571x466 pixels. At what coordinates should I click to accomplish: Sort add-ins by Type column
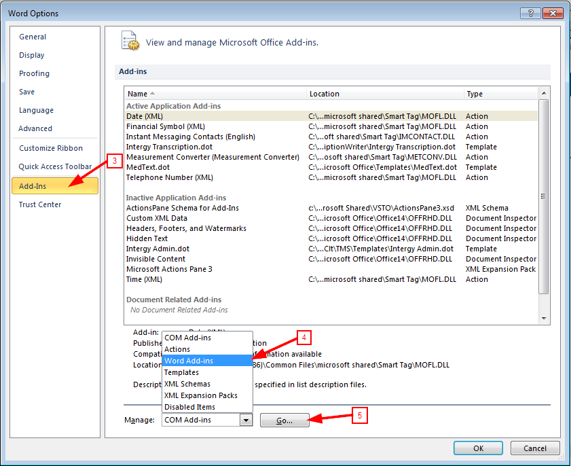point(500,94)
